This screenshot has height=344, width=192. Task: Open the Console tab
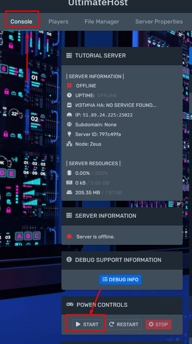click(21, 21)
